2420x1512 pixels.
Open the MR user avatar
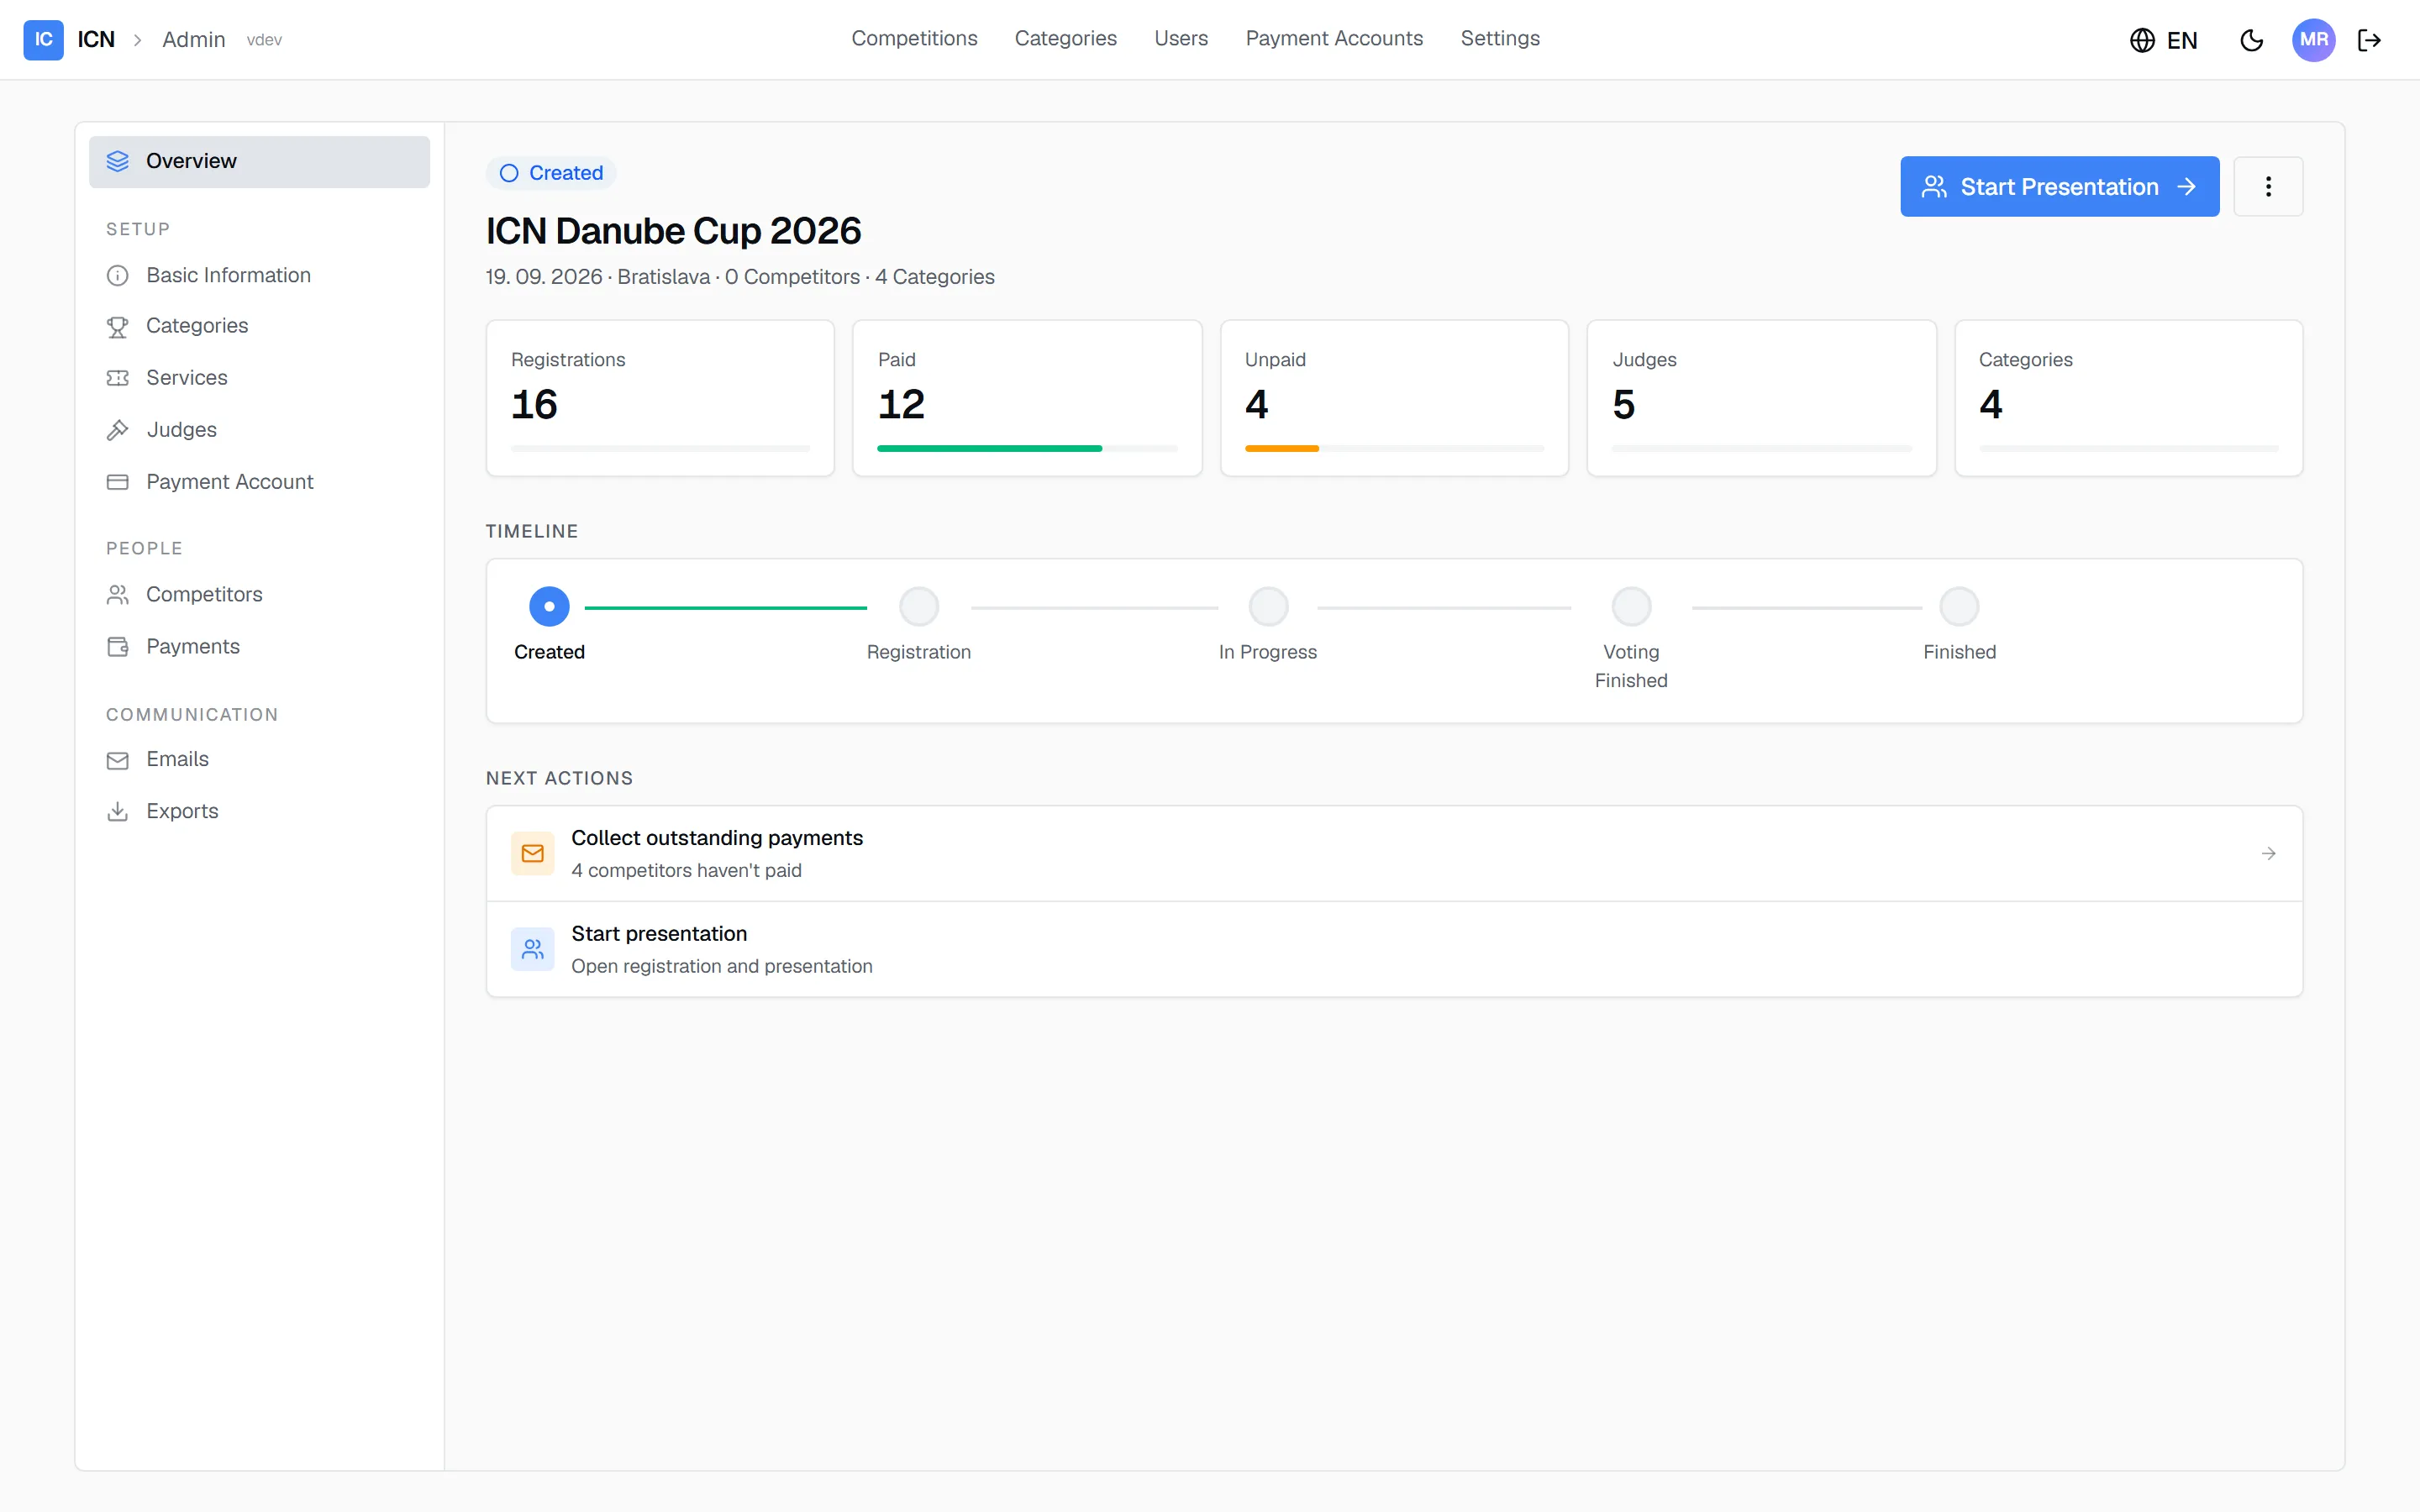click(2313, 40)
